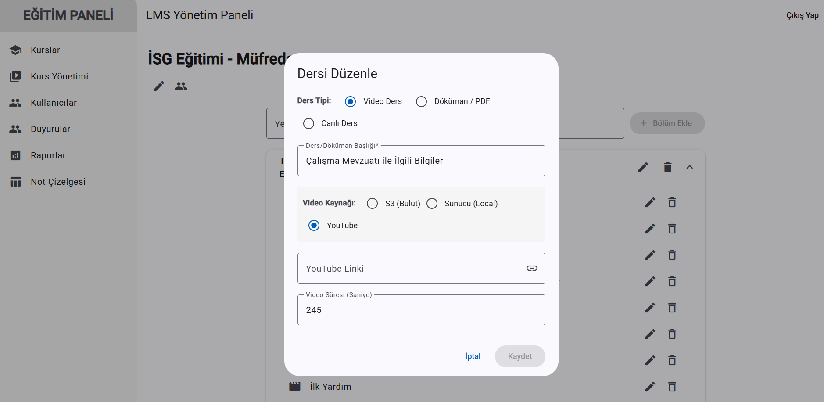Select the Döküman / PDF lesson type
The height and width of the screenshot is (402, 824).
coord(421,101)
